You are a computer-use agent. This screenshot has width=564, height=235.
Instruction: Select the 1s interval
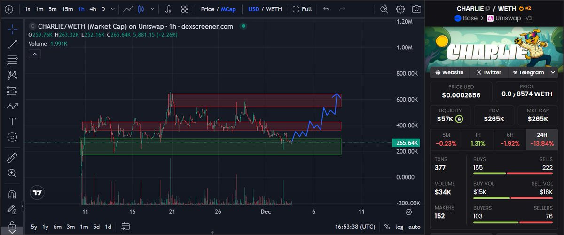tap(27, 9)
